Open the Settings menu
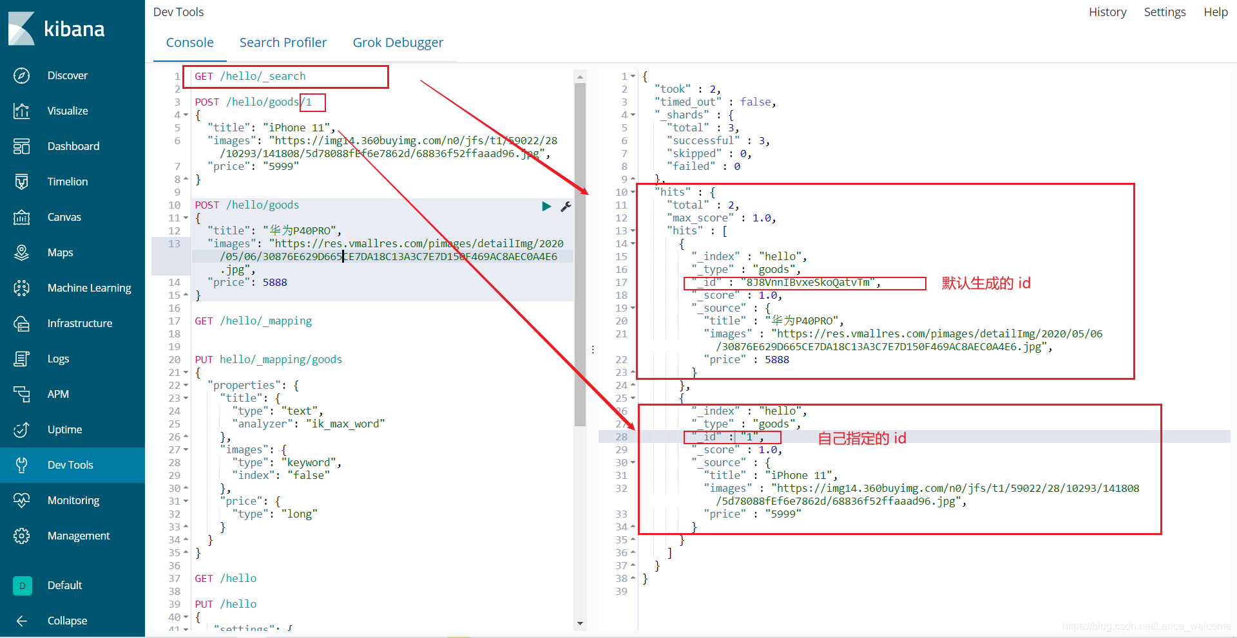 (x=1164, y=12)
